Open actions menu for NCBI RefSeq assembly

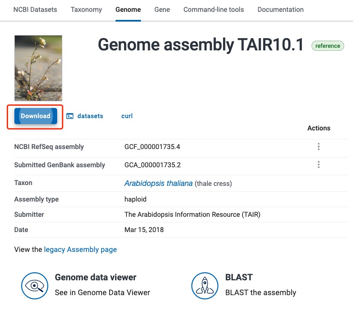pyautogui.click(x=319, y=147)
